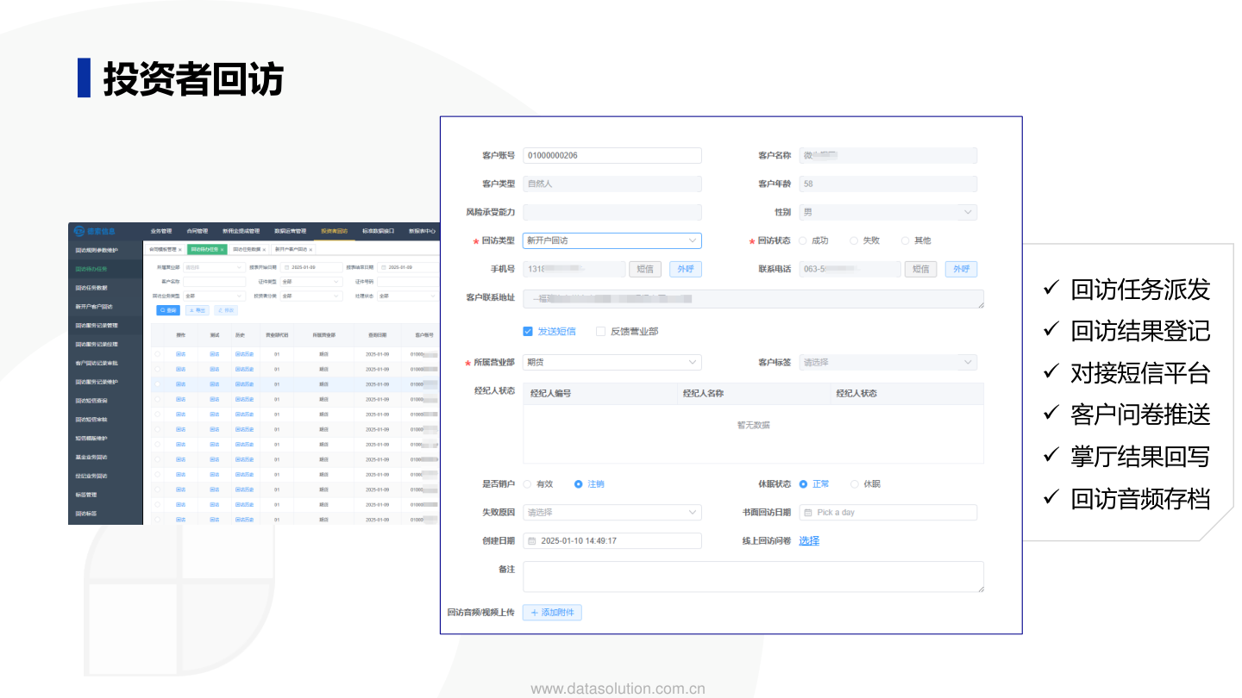1242x698 pixels.
Task: Set 休眠状态 to 休眠
Action: tap(855, 484)
